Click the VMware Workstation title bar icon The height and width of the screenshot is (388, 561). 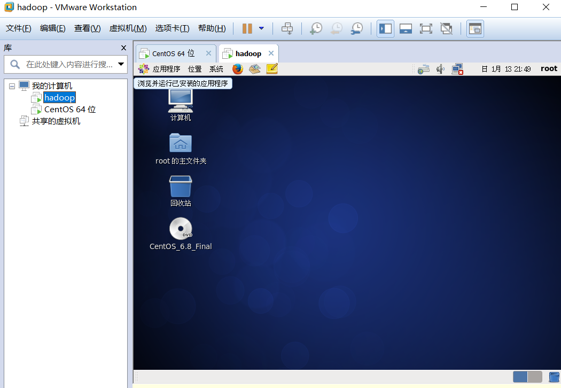(x=9, y=7)
